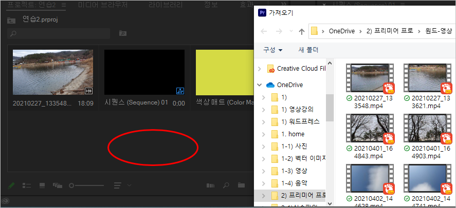This screenshot has height=208, width=456.
Task: Click 워드-영상 in the breadcrumb
Action: pos(439,31)
